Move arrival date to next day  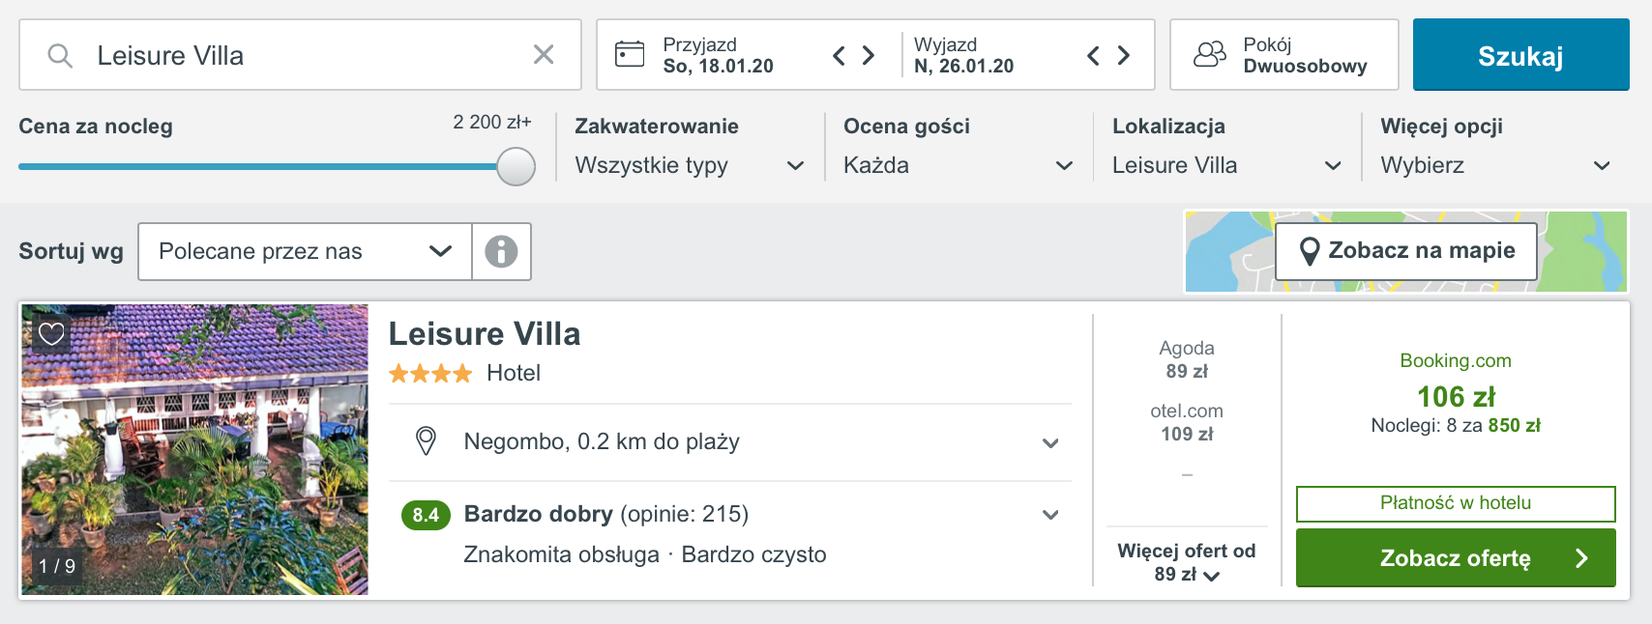click(869, 56)
